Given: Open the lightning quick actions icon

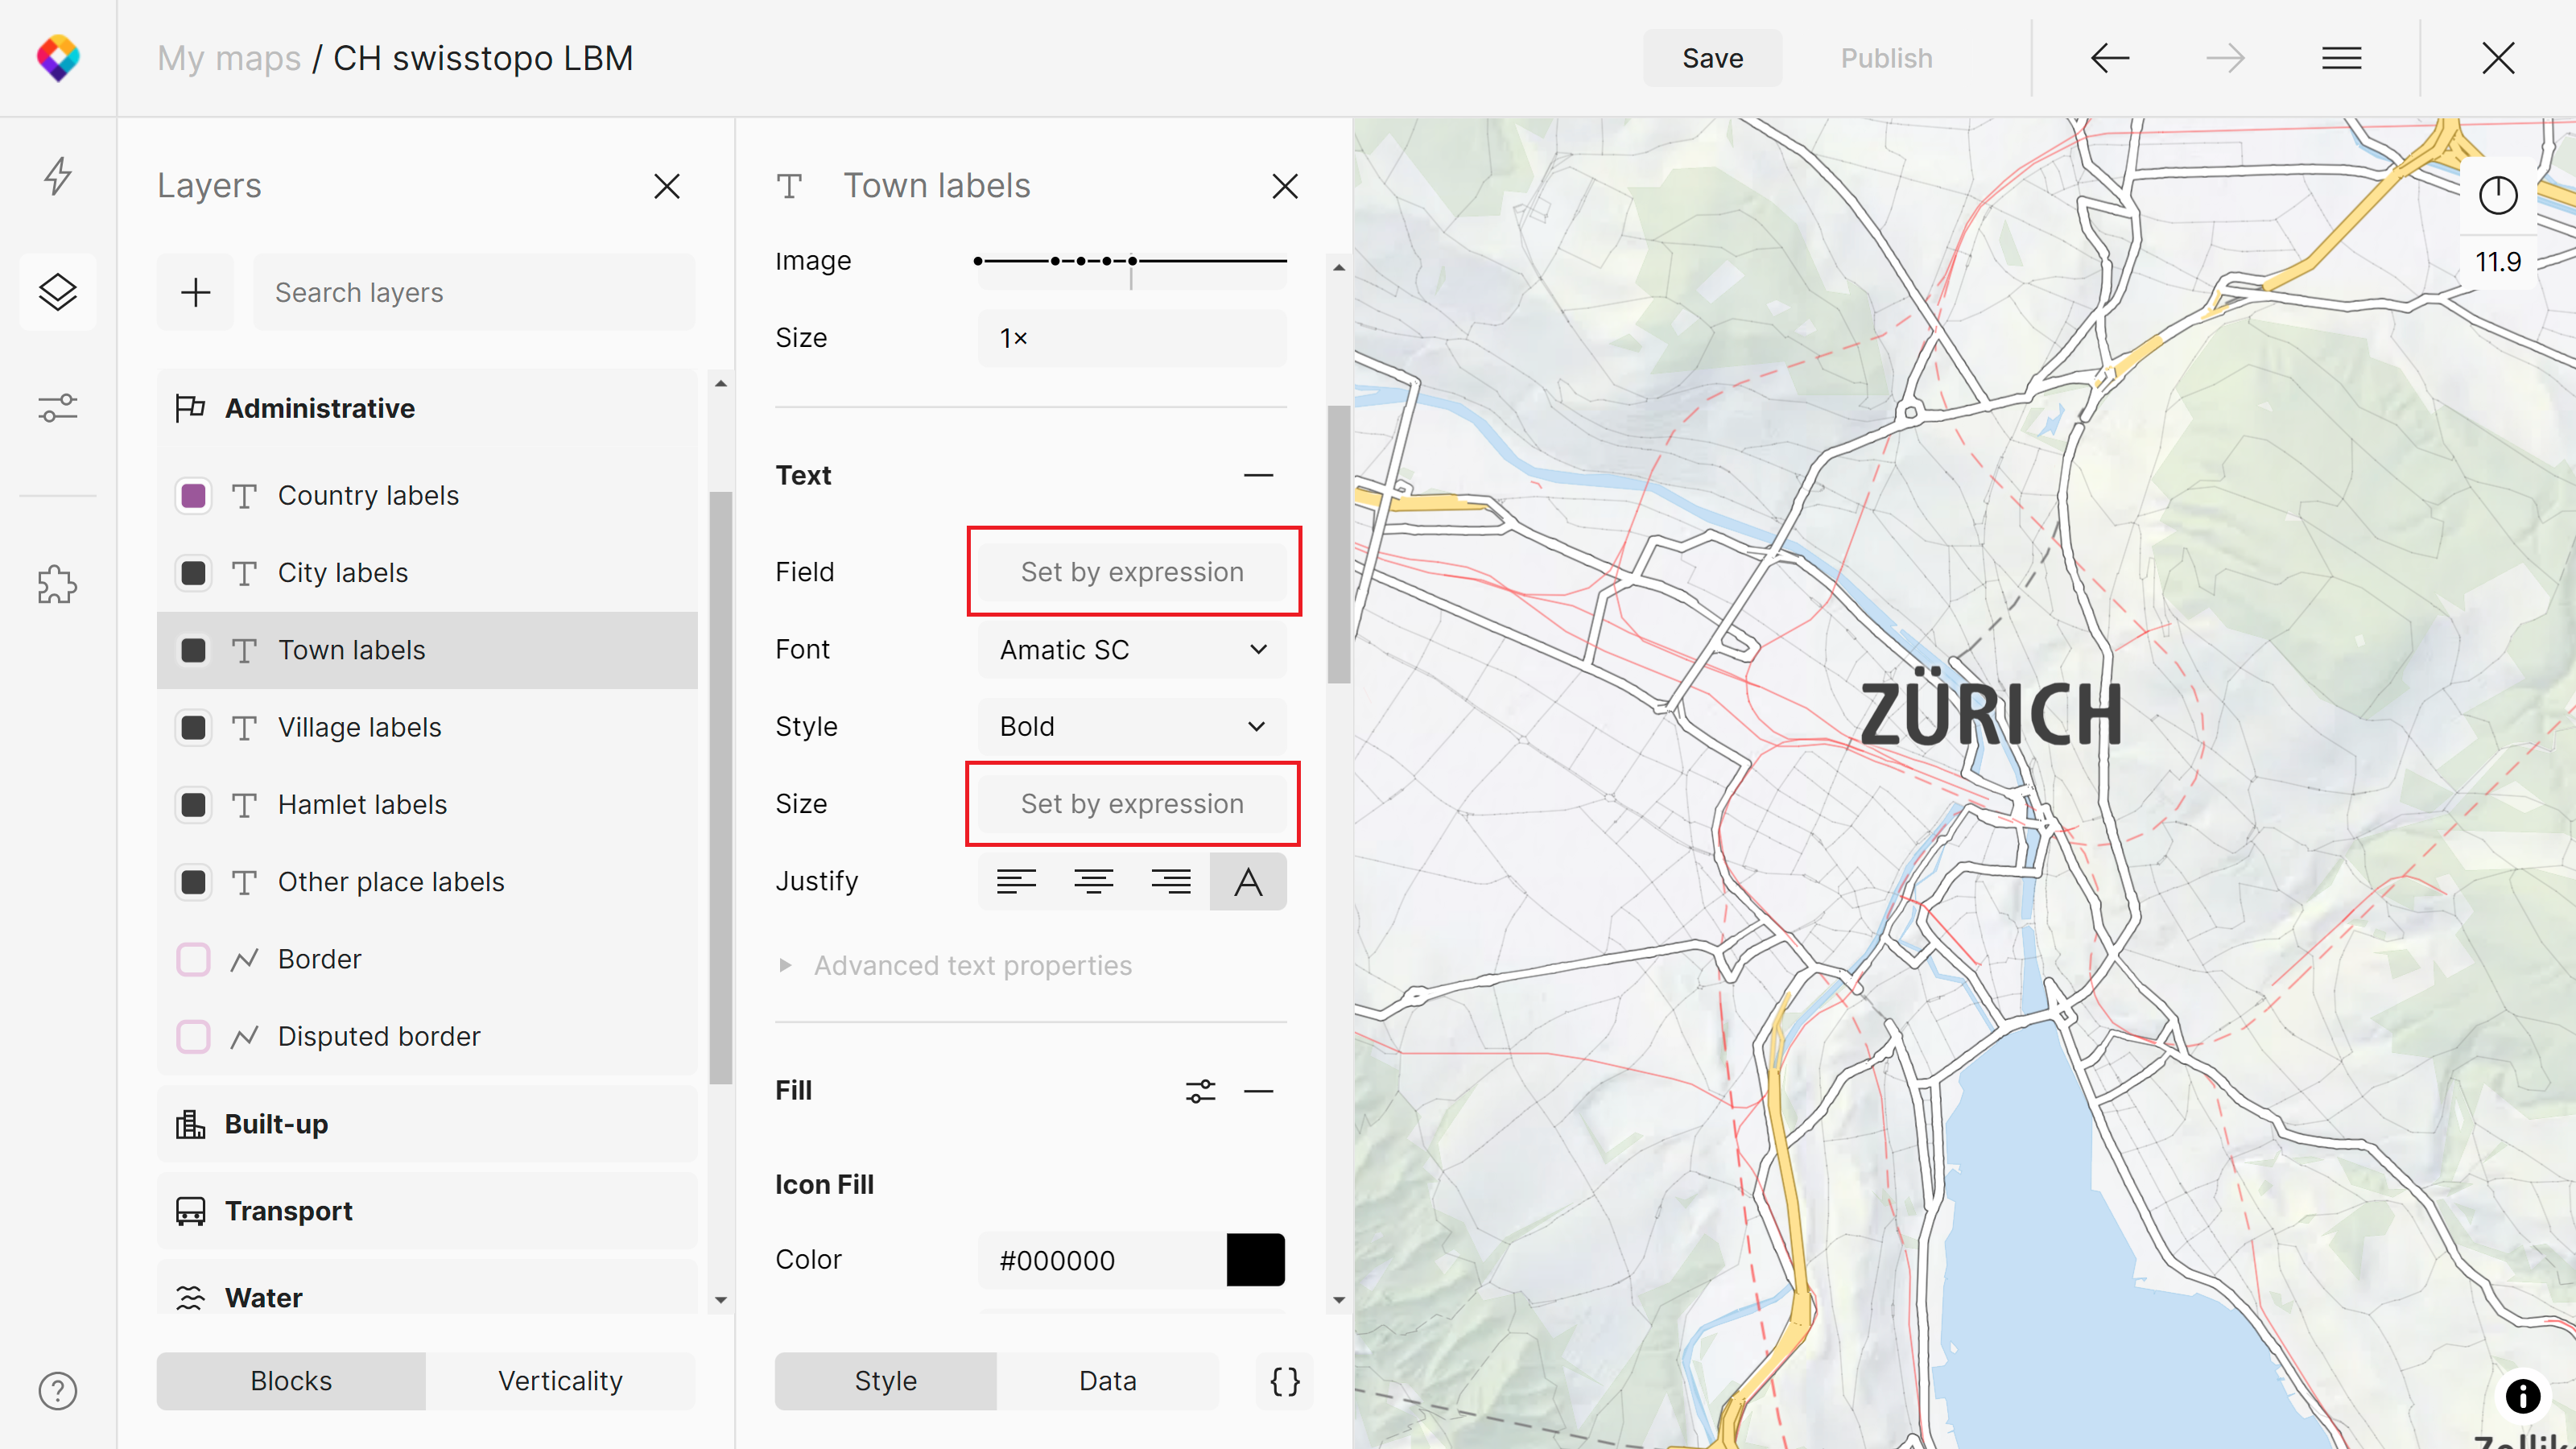Looking at the screenshot, I should 57,175.
